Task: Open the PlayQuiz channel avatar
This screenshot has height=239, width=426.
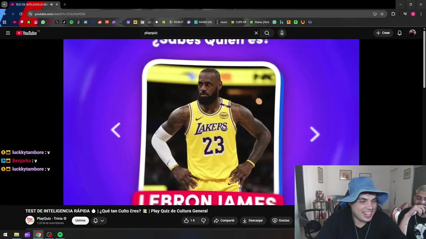Action: point(30,220)
